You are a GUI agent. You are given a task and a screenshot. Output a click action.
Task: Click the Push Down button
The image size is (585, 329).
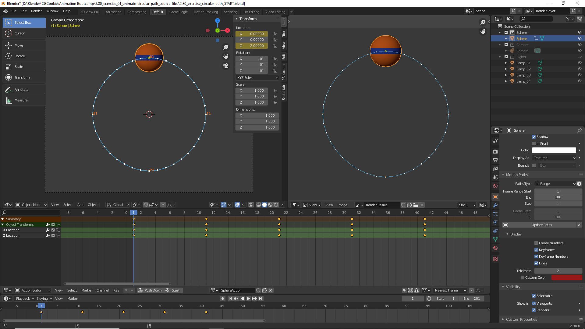pos(150,290)
